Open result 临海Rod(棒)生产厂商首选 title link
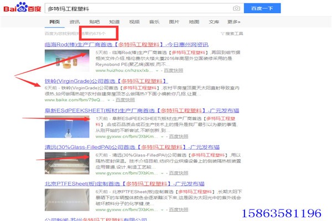 point(126,45)
